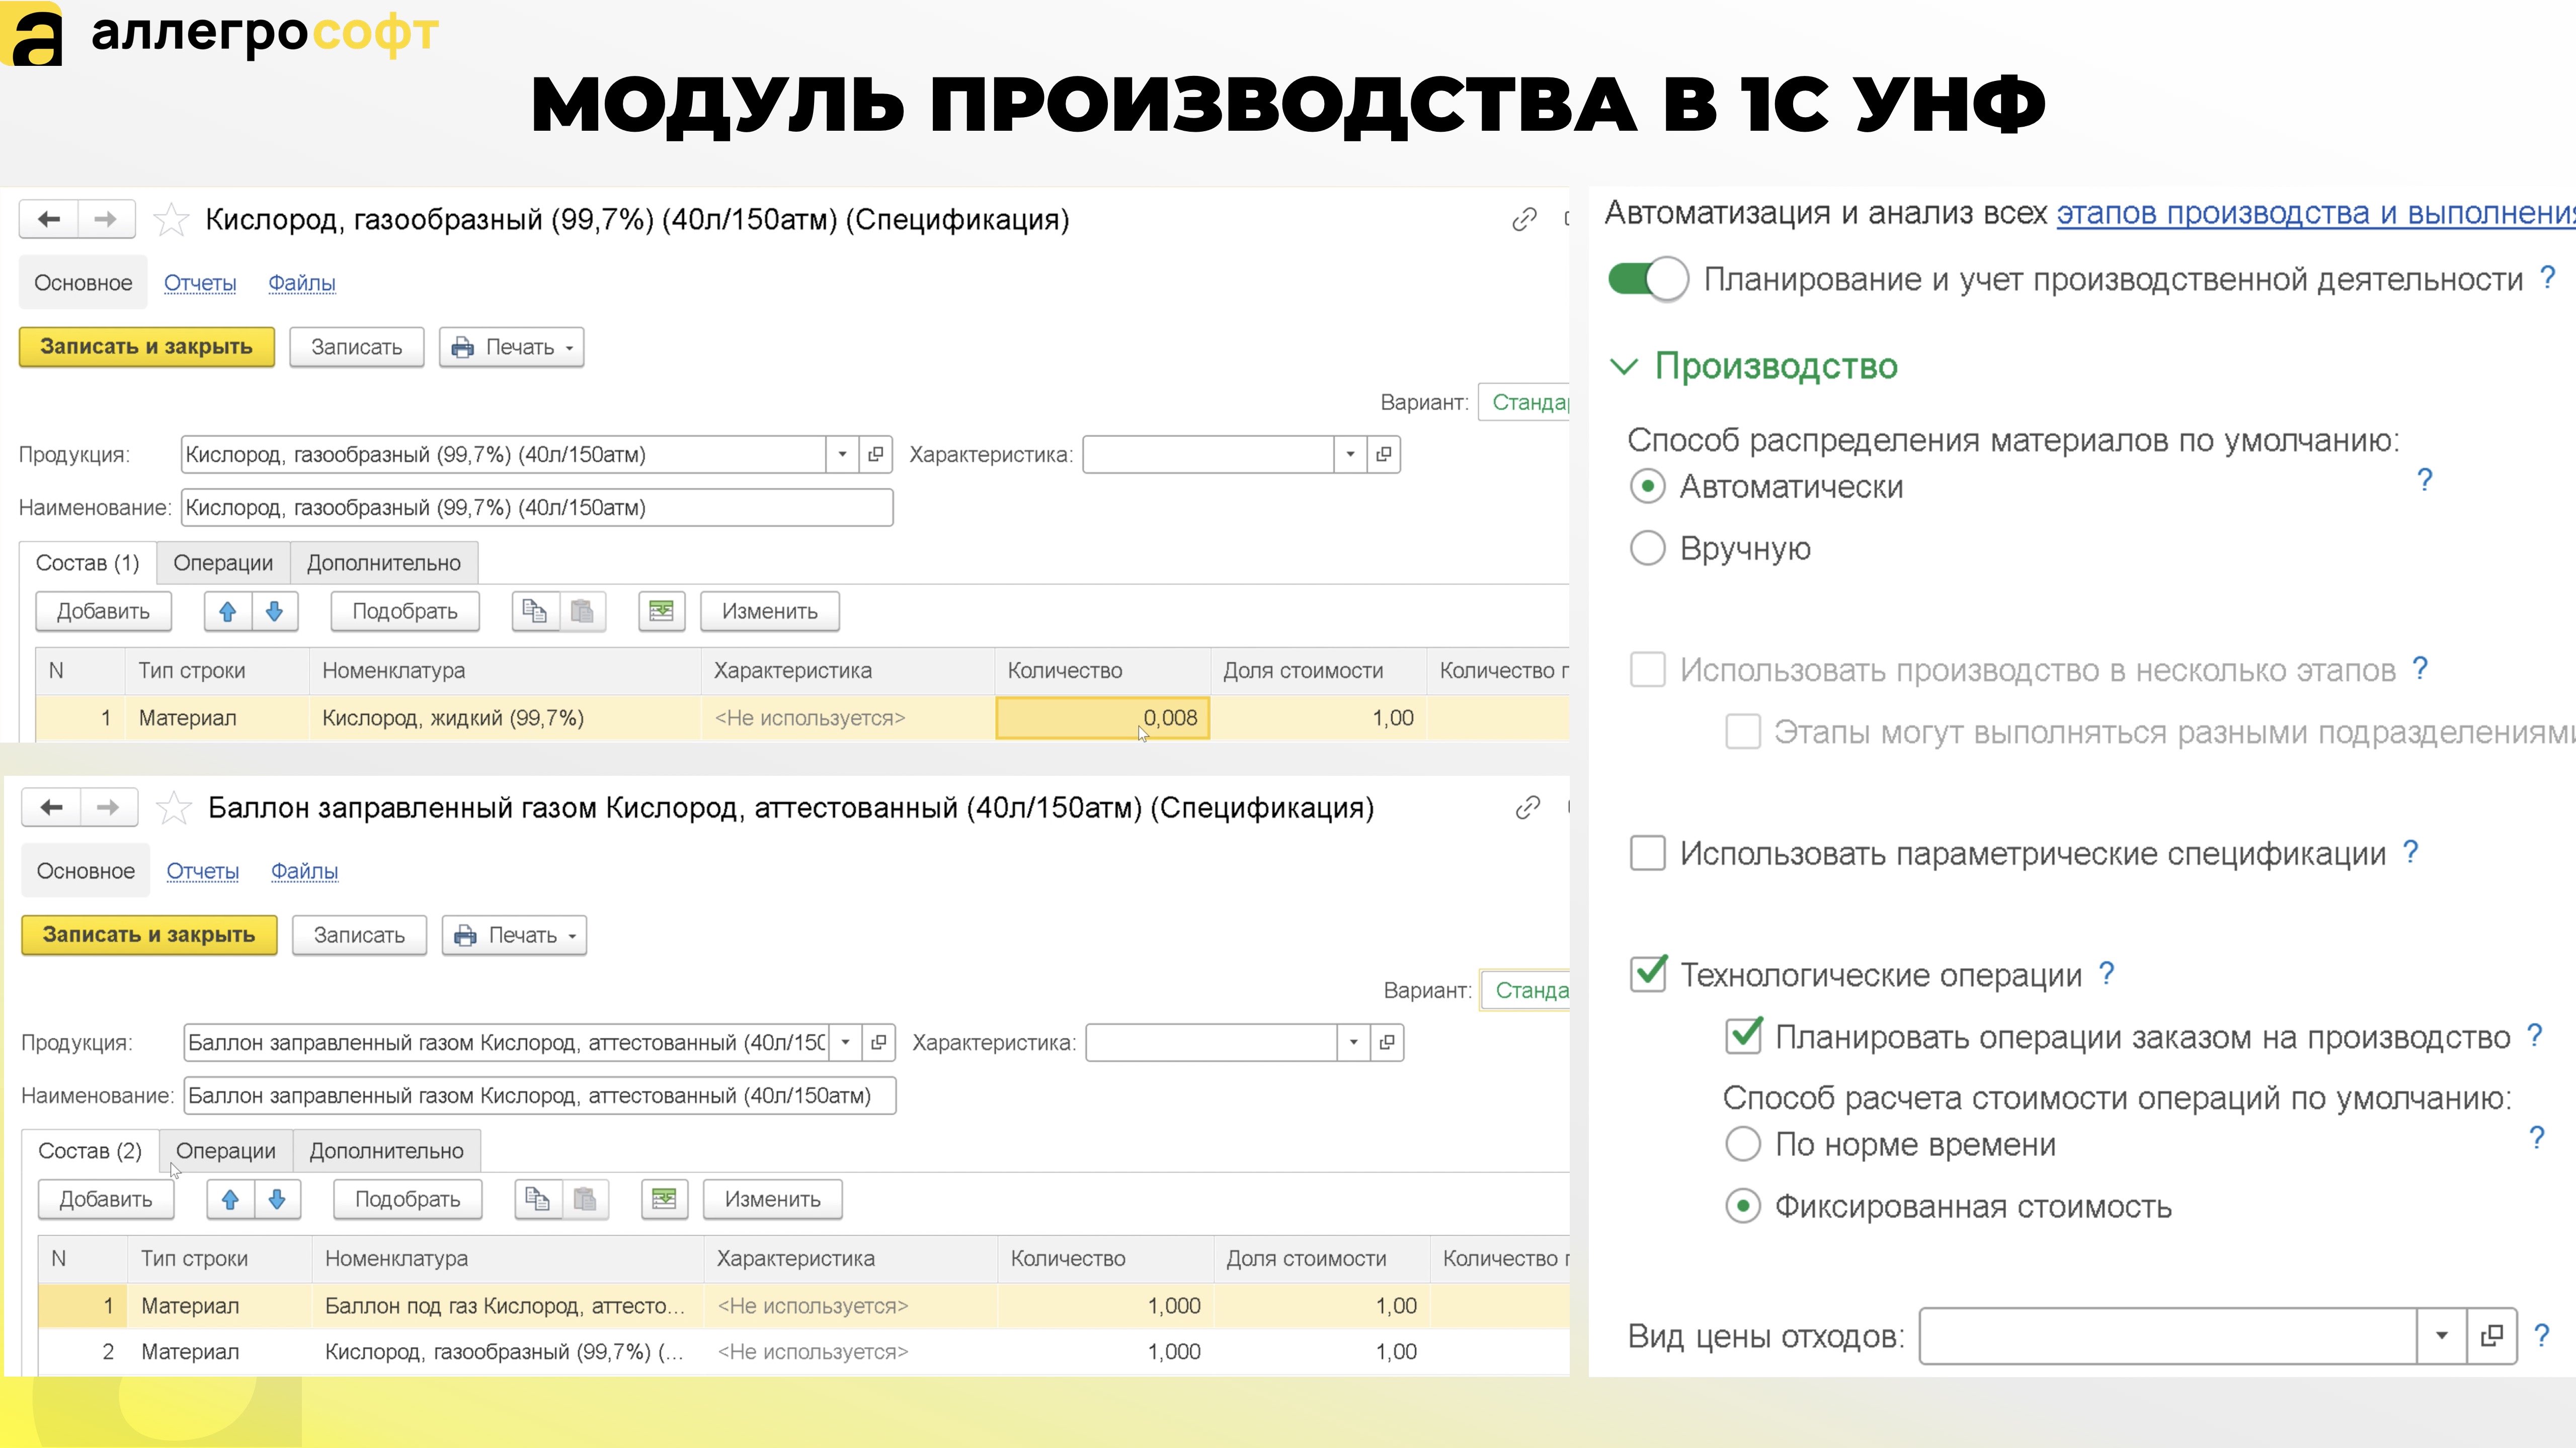Image resolution: width=2576 pixels, height=1448 pixels.
Task: Select Автоматически materials distribution
Action: 1648,487
